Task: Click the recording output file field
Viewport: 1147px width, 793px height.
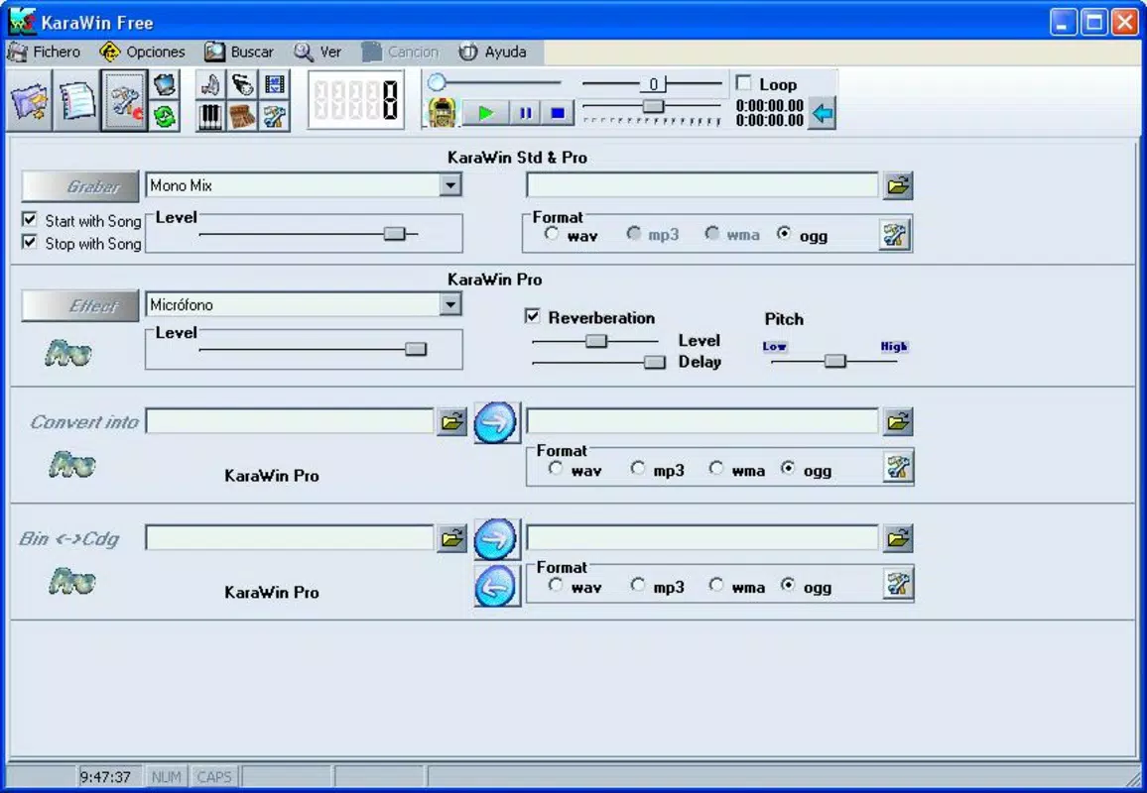Action: [x=702, y=185]
